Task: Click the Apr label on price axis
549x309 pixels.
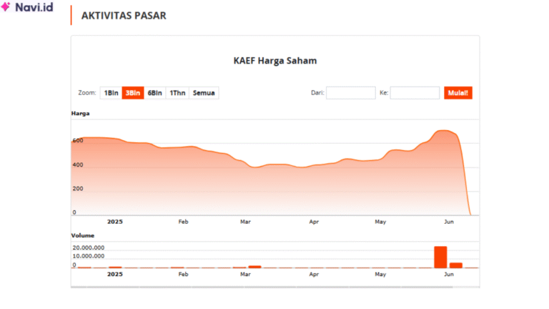Action: click(314, 222)
